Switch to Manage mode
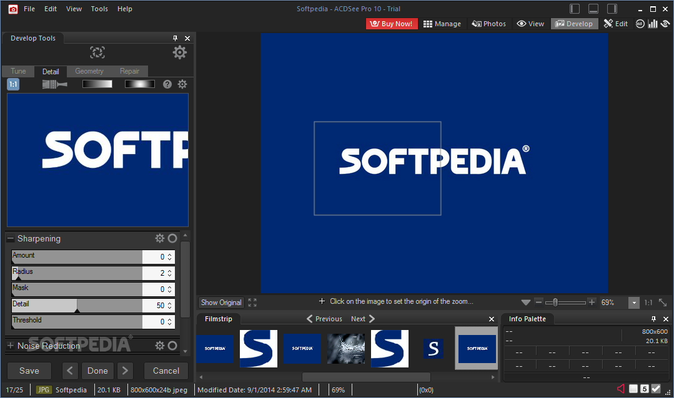 pos(442,24)
